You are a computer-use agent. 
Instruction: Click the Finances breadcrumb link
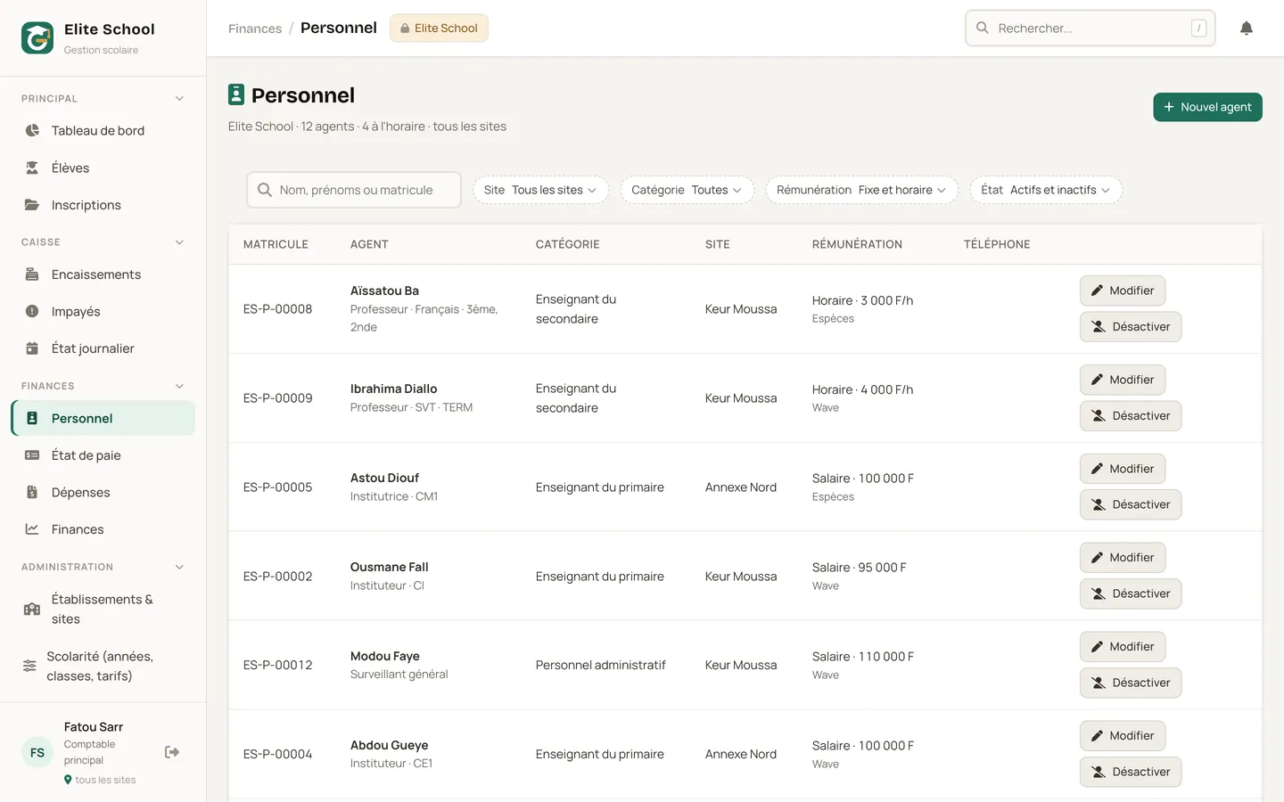pos(255,29)
